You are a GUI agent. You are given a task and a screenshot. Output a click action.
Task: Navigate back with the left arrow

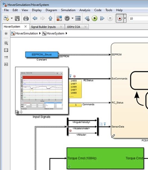pyautogui.click(x=35, y=18)
